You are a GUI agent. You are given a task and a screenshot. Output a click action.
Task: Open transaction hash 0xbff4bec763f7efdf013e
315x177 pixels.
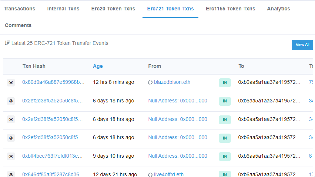53,156
